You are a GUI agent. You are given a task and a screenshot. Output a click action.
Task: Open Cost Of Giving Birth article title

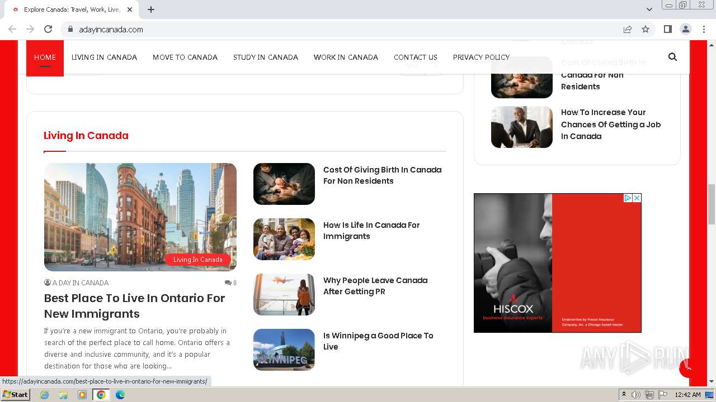click(383, 175)
